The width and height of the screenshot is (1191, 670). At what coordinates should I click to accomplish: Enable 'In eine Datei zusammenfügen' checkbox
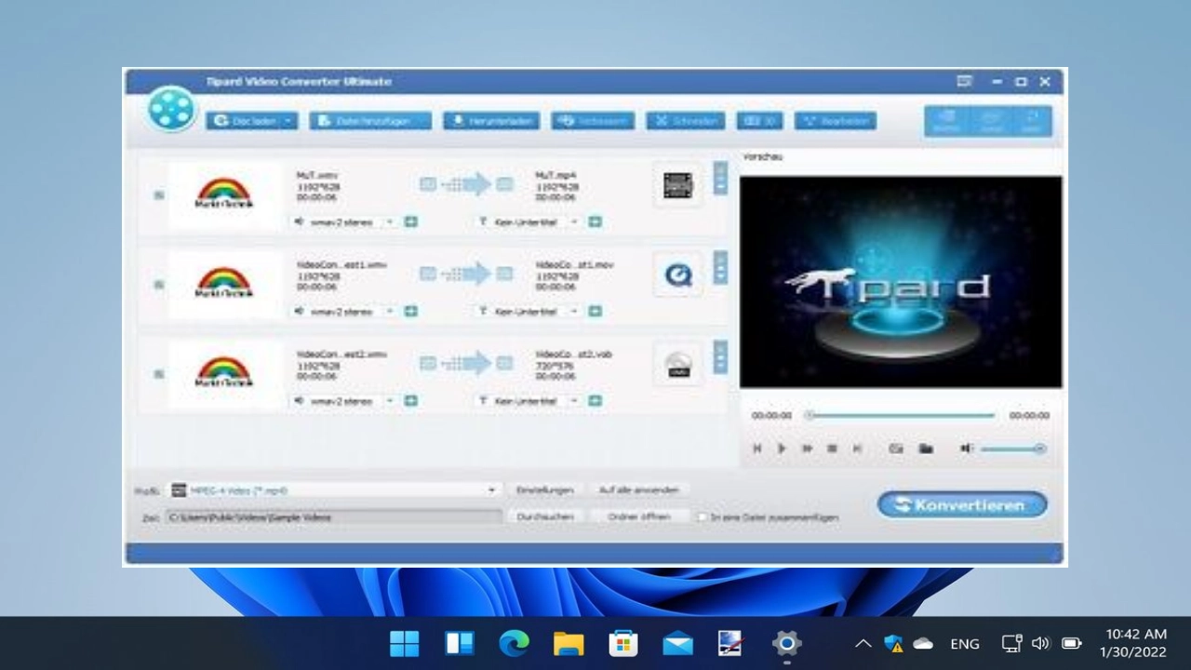tap(702, 516)
